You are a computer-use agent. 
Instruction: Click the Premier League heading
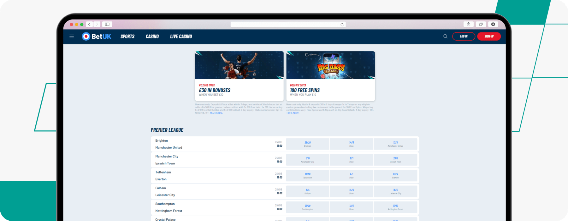pyautogui.click(x=167, y=130)
